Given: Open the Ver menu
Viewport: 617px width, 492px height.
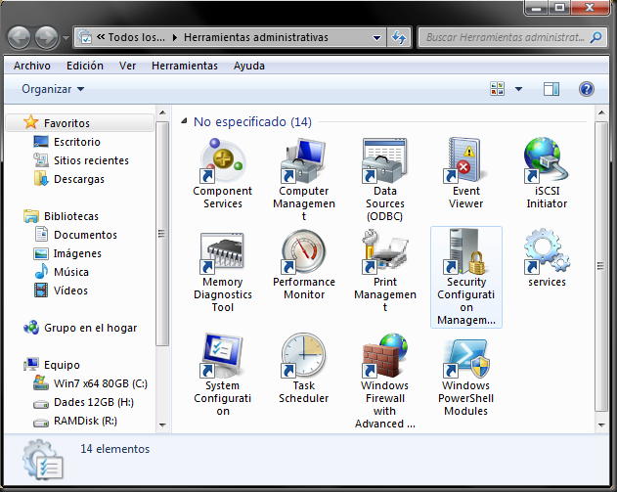Looking at the screenshot, I should click(127, 66).
